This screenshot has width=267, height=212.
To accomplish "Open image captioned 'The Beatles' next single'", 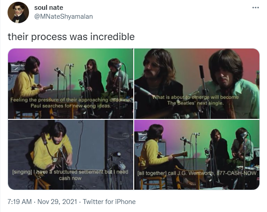I will 197,84.
